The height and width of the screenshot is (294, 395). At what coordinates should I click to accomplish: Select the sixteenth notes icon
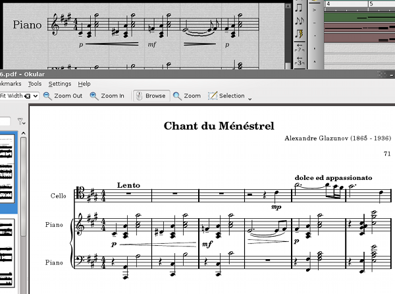(x=299, y=21)
